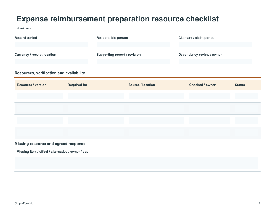Select the 'Required for' column header
275x212 pixels.
[77, 85]
